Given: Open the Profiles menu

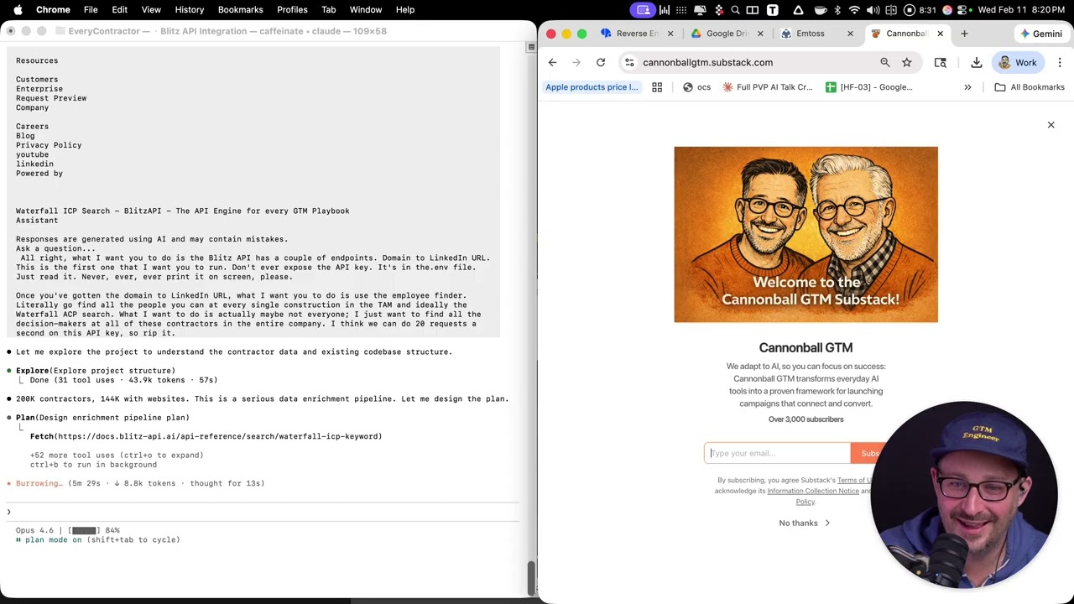Looking at the screenshot, I should coord(292,10).
